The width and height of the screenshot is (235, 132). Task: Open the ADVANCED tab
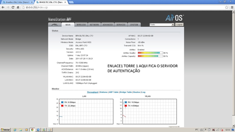click(108, 25)
